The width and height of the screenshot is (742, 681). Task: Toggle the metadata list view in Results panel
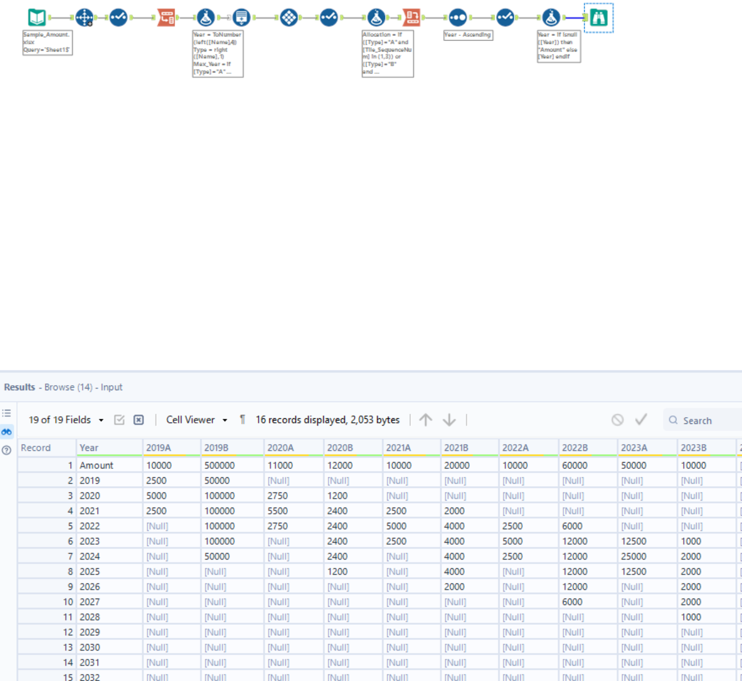click(x=7, y=413)
